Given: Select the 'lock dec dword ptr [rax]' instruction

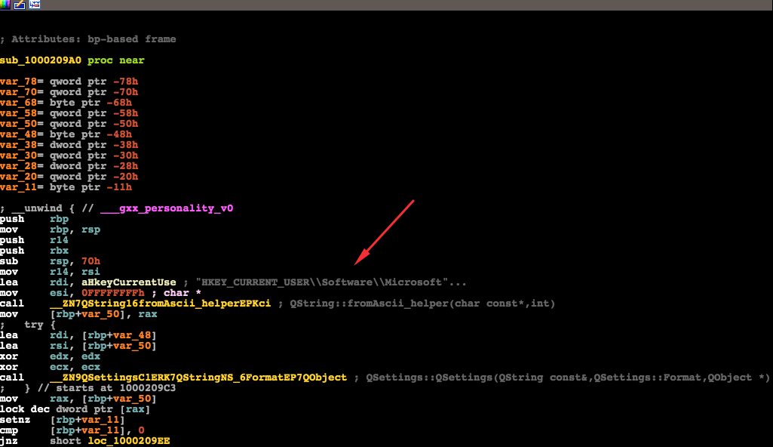Looking at the screenshot, I should [x=75, y=409].
